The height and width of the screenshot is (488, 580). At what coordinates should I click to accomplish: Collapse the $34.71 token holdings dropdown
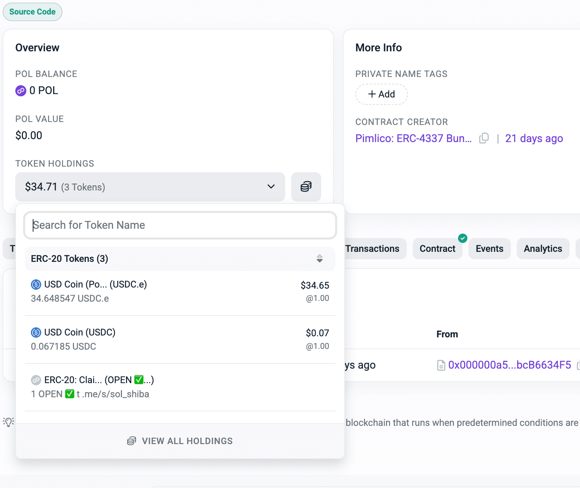pos(149,187)
